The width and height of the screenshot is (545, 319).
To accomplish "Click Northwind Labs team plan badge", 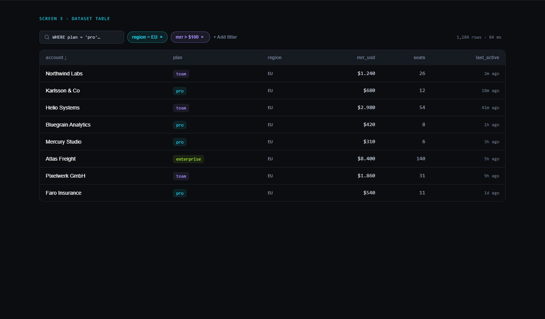I will [181, 74].
